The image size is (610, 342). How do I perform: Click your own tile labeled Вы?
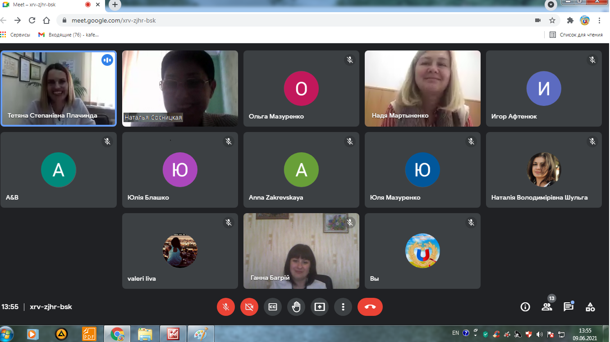pyautogui.click(x=422, y=251)
